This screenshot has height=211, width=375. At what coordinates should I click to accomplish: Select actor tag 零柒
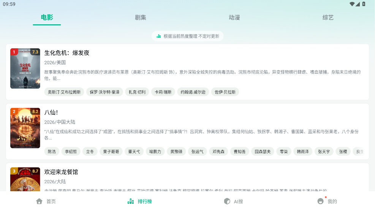(284, 152)
